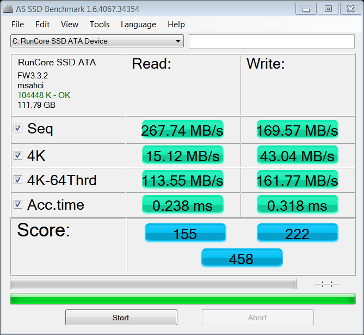Open the Help menu
This screenshot has height=335, width=364.
click(x=176, y=25)
